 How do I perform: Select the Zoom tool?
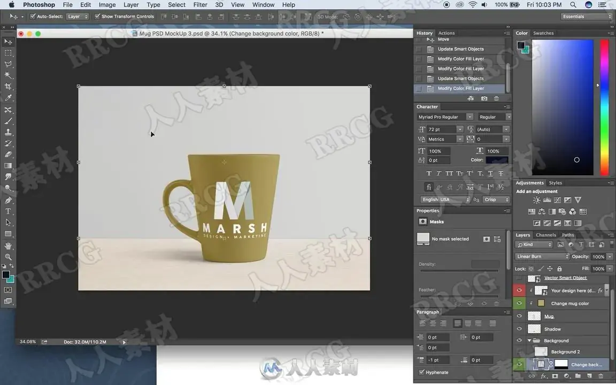pyautogui.click(x=8, y=257)
